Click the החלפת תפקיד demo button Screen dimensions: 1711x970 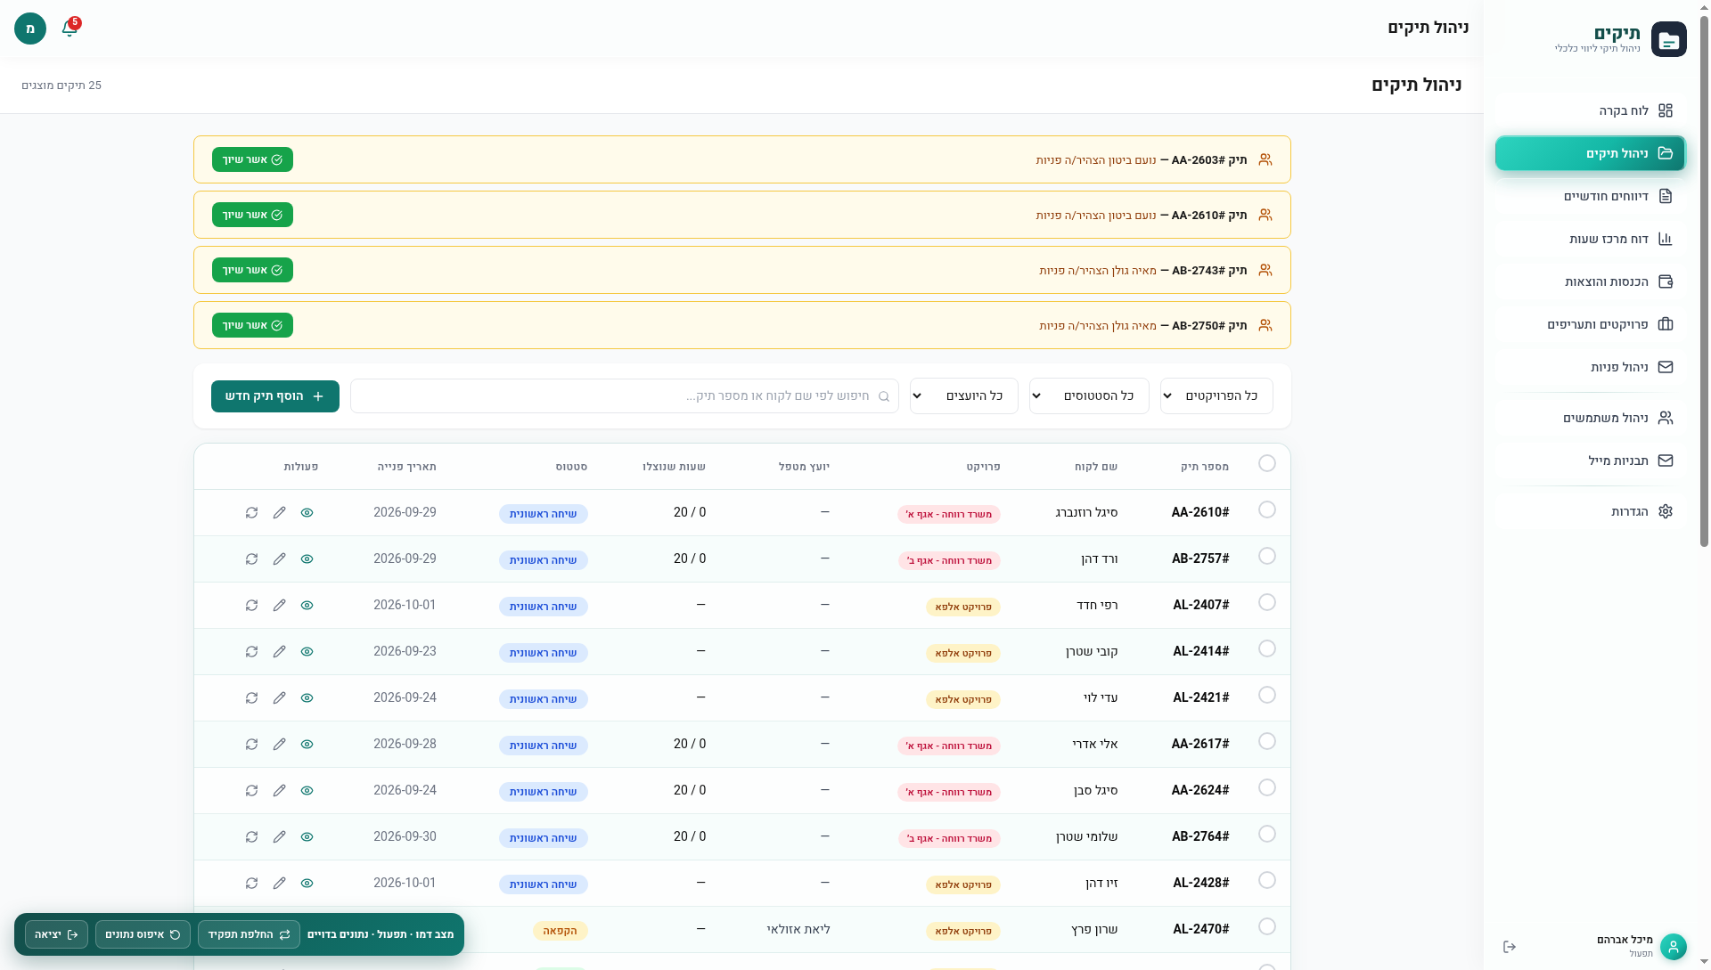pyautogui.click(x=249, y=934)
